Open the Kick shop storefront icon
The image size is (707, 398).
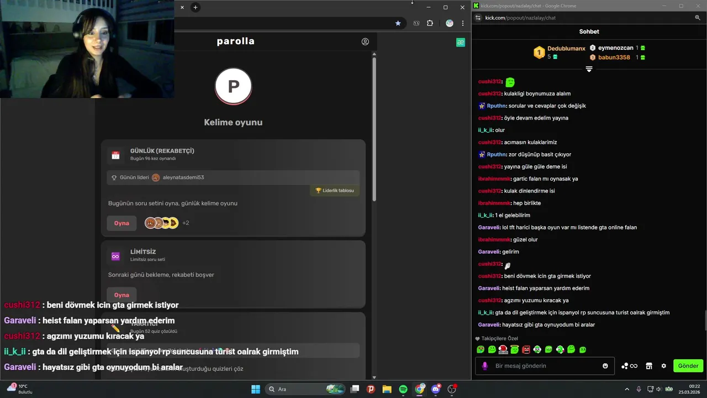[649, 366]
